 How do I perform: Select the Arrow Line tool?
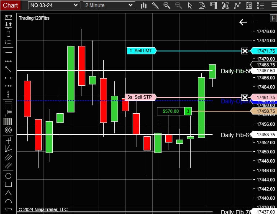click(x=8, y=78)
